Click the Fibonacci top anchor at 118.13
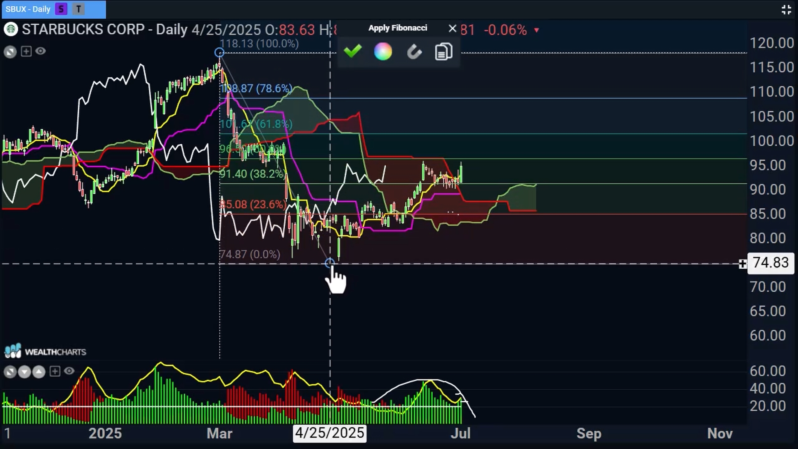This screenshot has width=798, height=449. point(219,52)
